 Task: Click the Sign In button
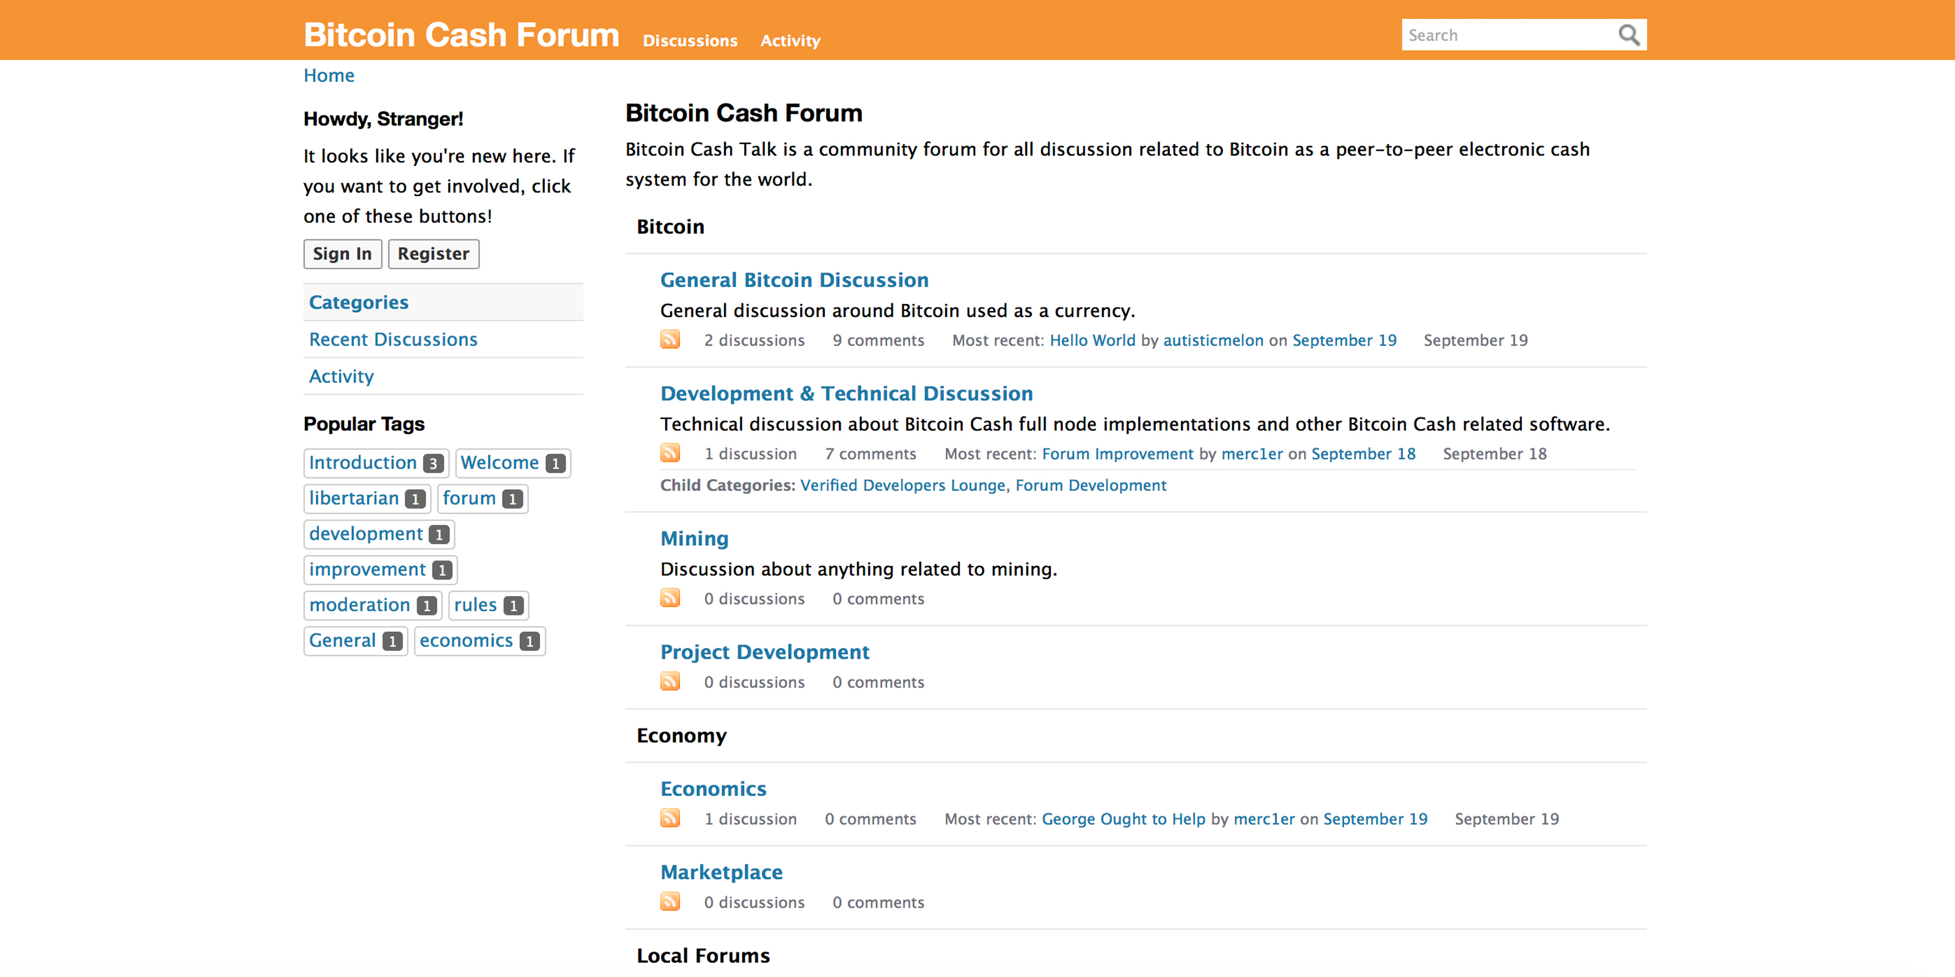coord(342,253)
